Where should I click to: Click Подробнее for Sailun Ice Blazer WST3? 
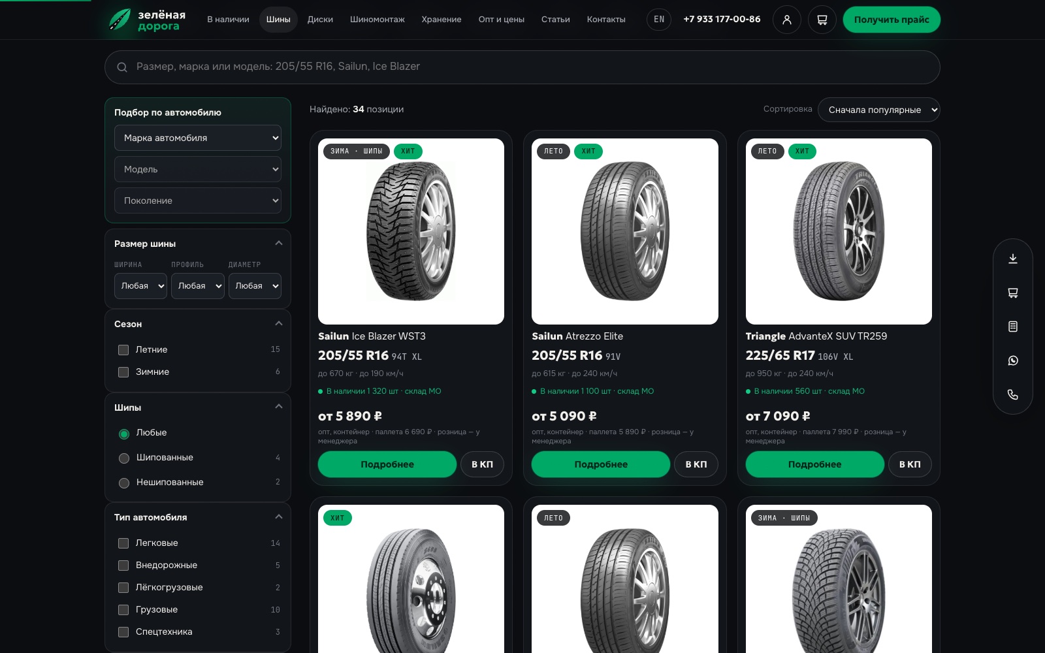(x=387, y=464)
